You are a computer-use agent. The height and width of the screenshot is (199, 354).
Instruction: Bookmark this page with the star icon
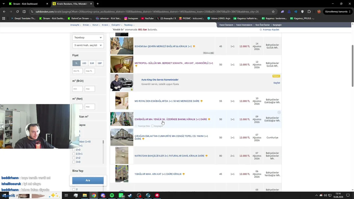coord(273,12)
